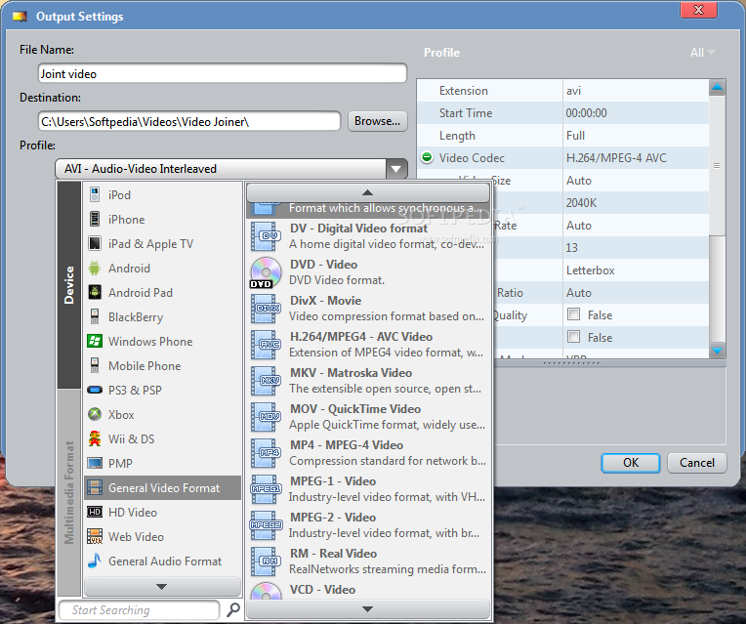Viewport: 746px width, 624px height.
Task: Choose the MKV Matroska format icon
Action: [x=266, y=381]
